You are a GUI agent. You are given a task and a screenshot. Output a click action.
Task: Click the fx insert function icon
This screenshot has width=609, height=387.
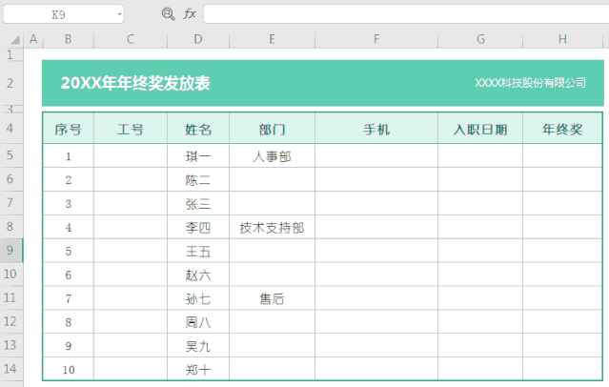pyautogui.click(x=190, y=14)
